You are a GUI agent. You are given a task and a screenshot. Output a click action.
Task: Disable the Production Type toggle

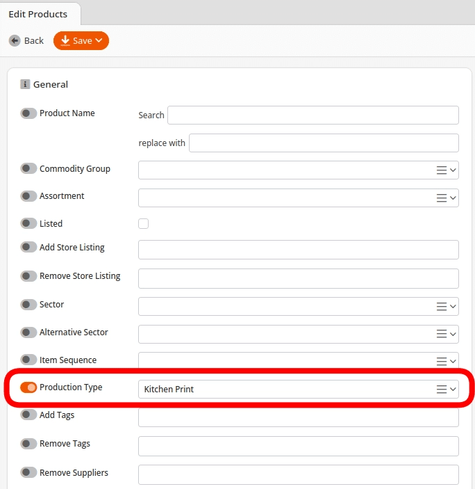28,387
